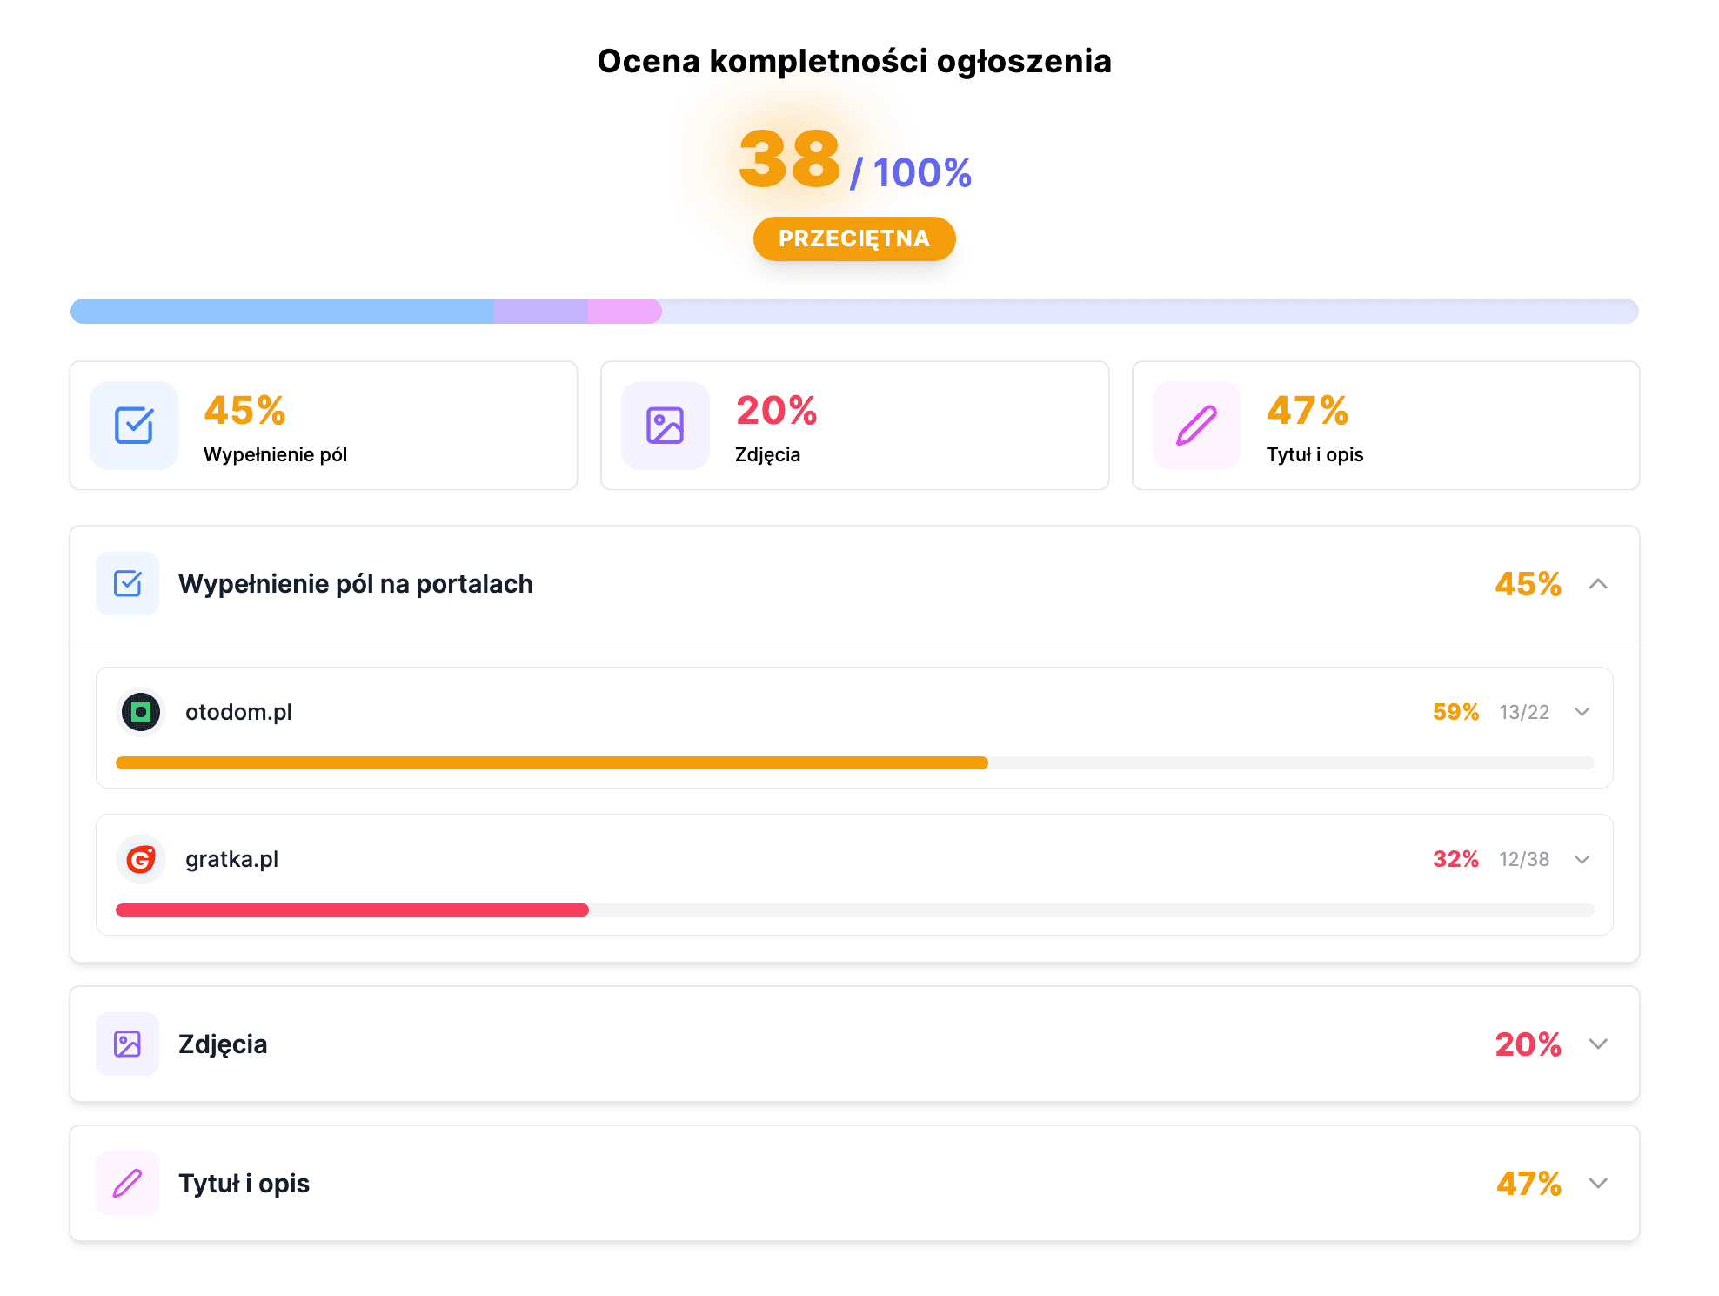Expand the Zdjęcia section
Image resolution: width=1719 pixels, height=1296 pixels.
click(1597, 1044)
